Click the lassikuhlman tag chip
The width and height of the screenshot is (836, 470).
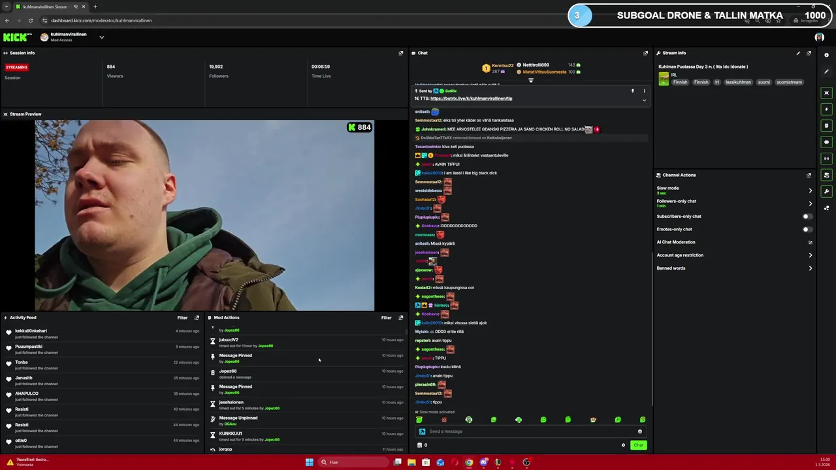739,82
